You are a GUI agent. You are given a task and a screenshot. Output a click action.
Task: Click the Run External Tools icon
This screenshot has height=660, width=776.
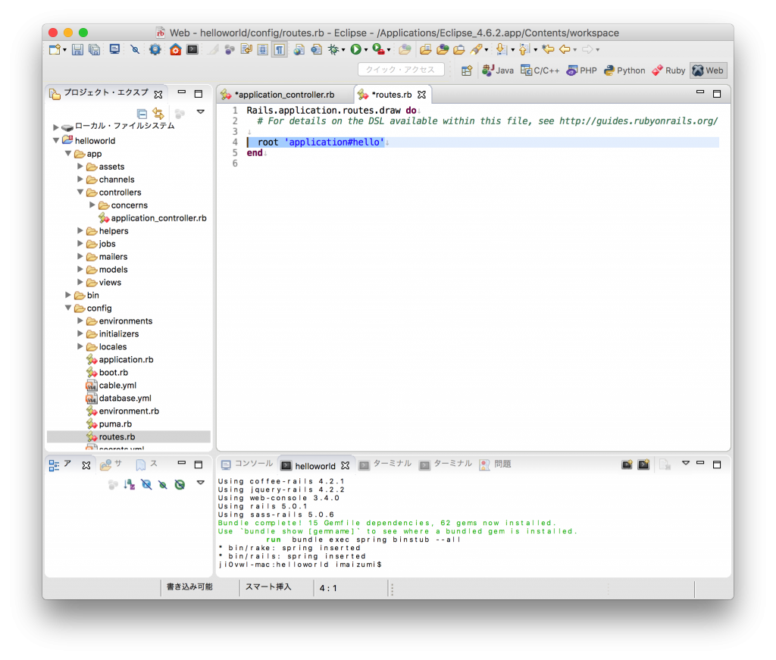(x=378, y=49)
